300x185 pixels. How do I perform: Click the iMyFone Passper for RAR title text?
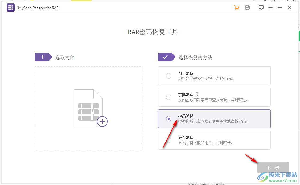(38, 8)
